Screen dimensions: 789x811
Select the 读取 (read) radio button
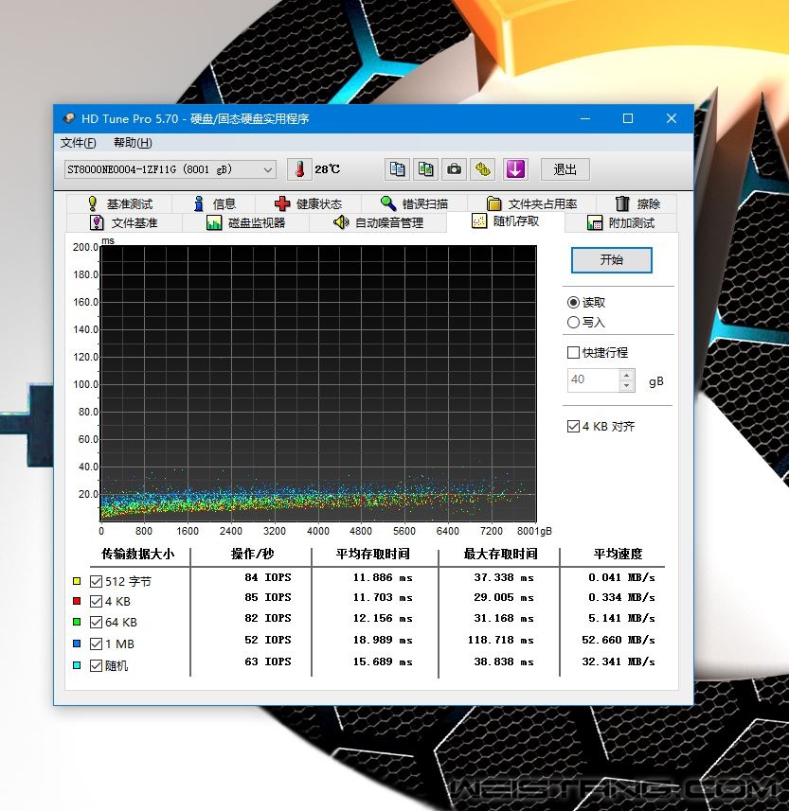(x=573, y=303)
